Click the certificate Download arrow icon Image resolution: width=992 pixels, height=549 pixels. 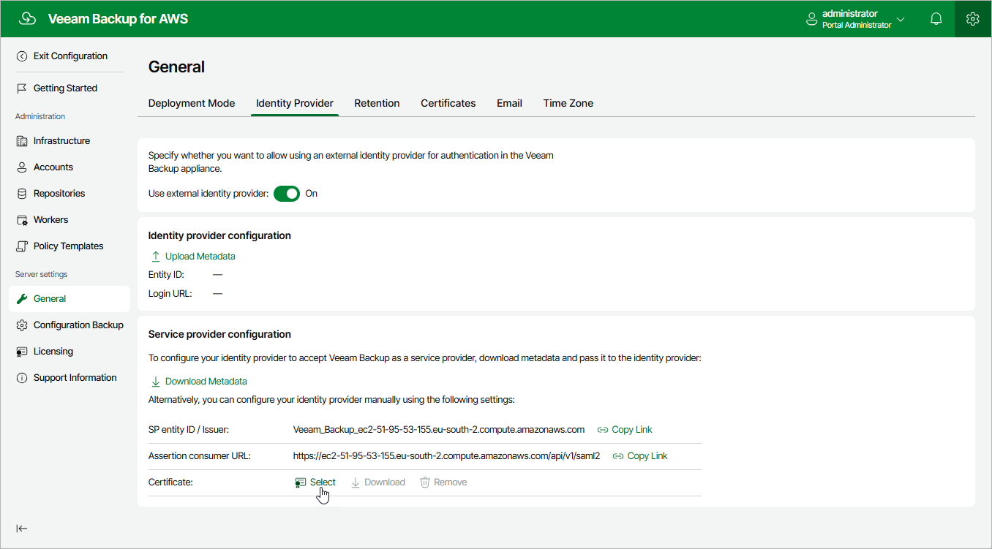356,482
